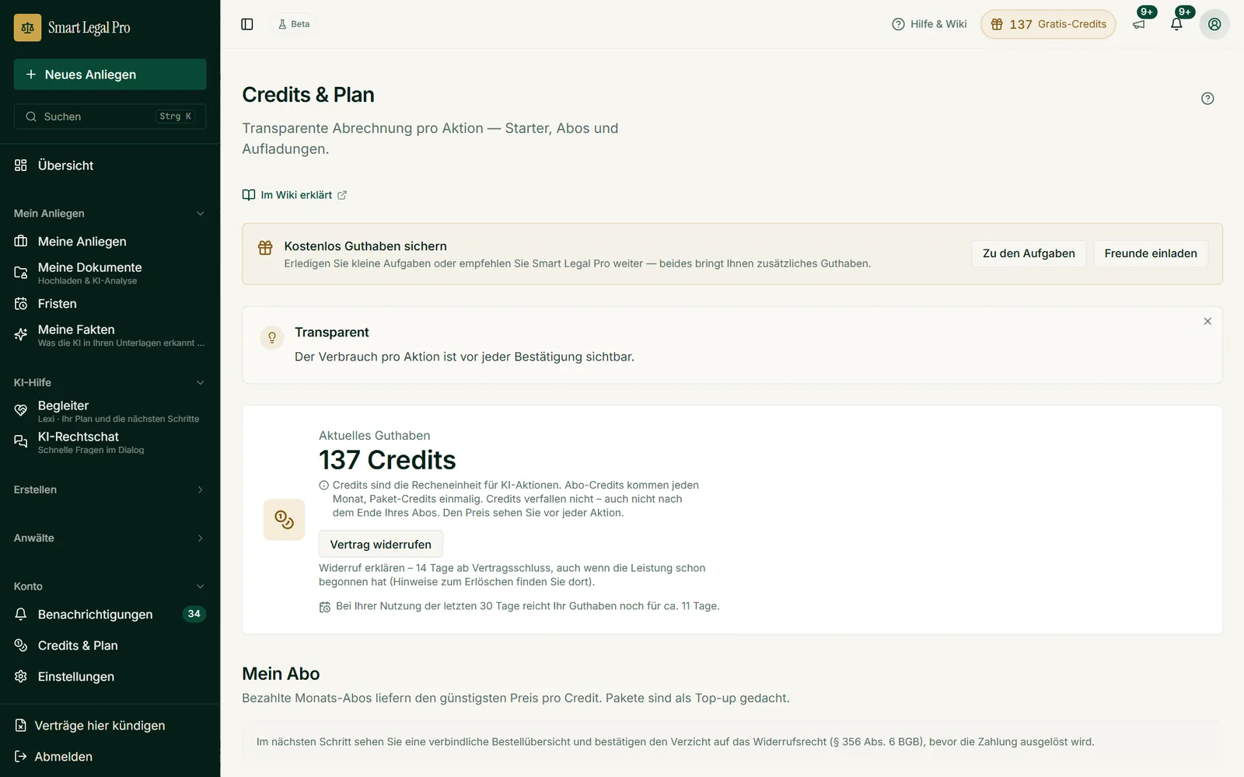Image resolution: width=1244 pixels, height=777 pixels.
Task: Open the announcements megaphone icon
Action: (1139, 24)
